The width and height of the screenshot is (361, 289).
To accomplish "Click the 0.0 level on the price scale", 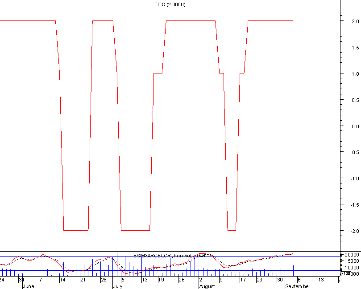I will pyautogui.click(x=355, y=126).
